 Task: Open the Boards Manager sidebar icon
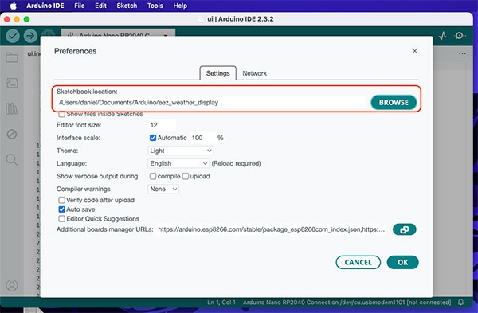[12, 83]
